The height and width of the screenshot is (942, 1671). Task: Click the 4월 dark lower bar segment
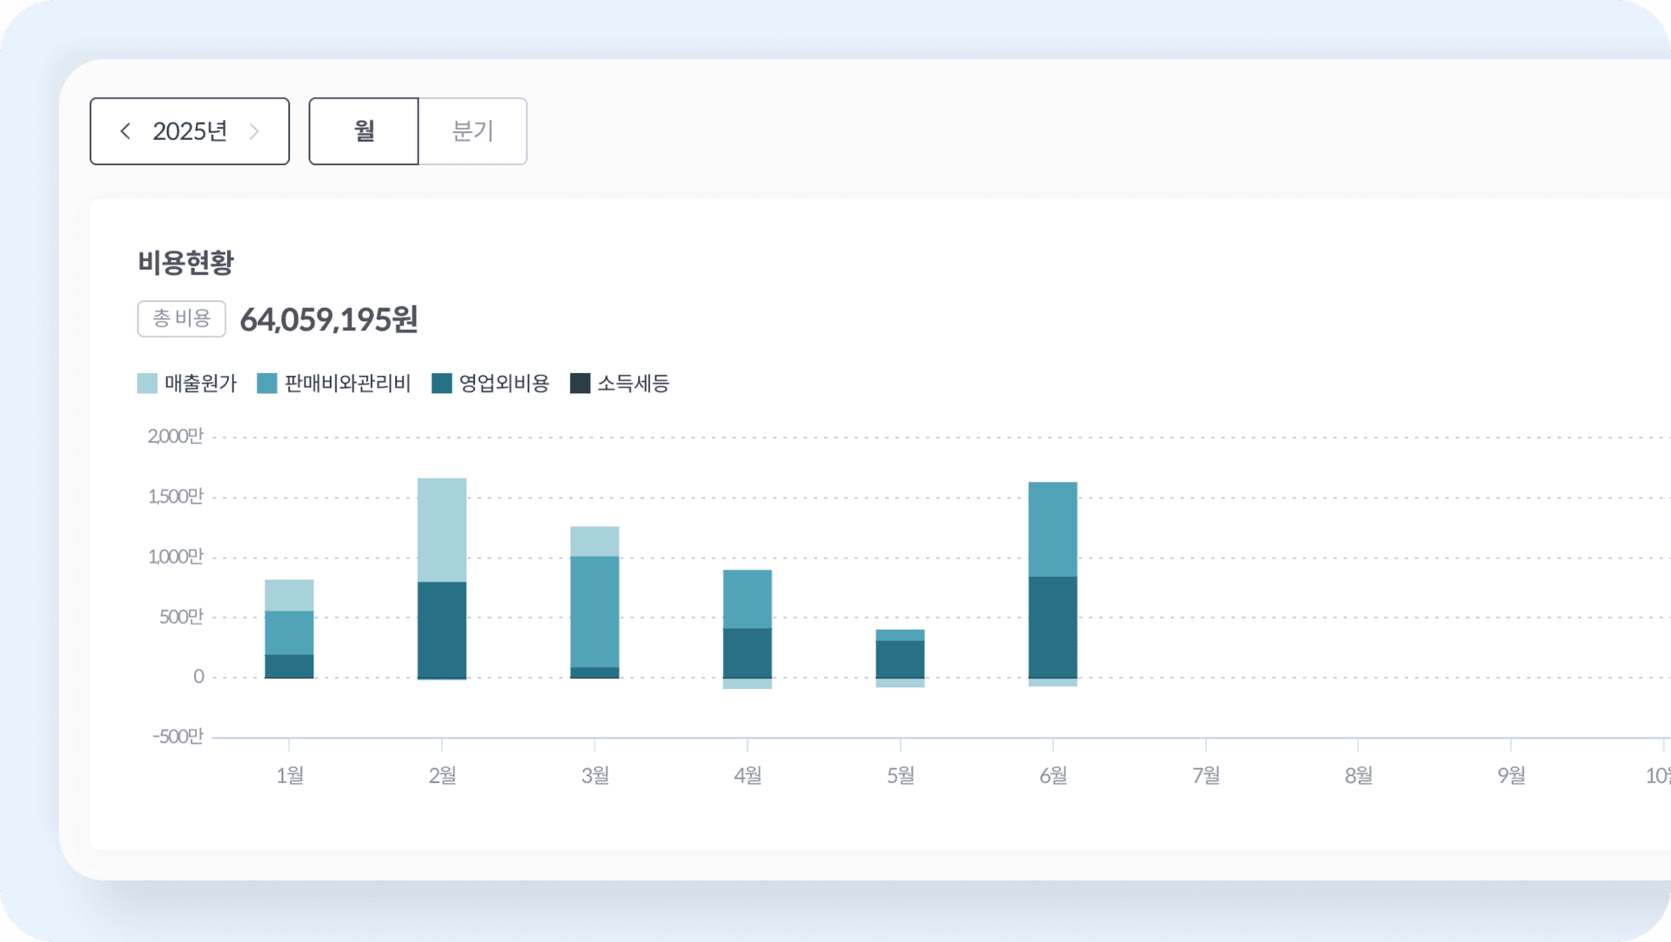point(748,653)
